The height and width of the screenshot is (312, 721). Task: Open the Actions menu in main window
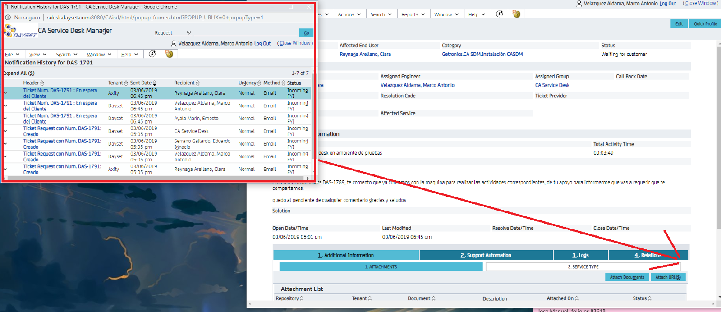click(x=349, y=14)
